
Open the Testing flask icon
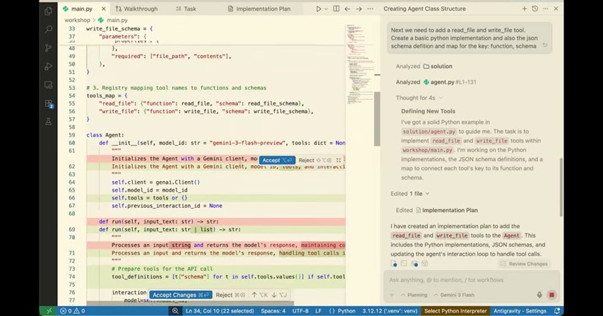point(48,122)
